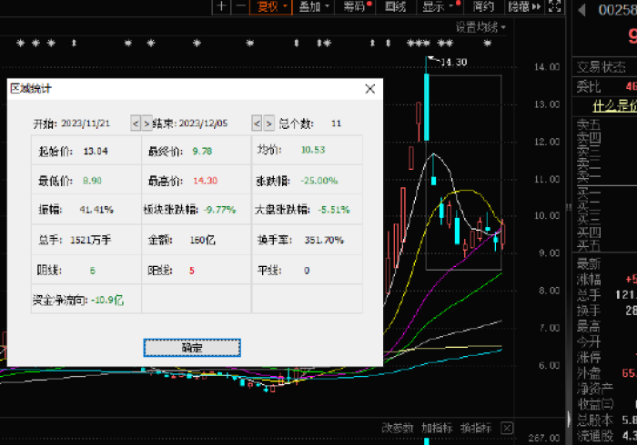Click the double-arrow toolbar overflow icon
637x445 pixels.
(536, 7)
